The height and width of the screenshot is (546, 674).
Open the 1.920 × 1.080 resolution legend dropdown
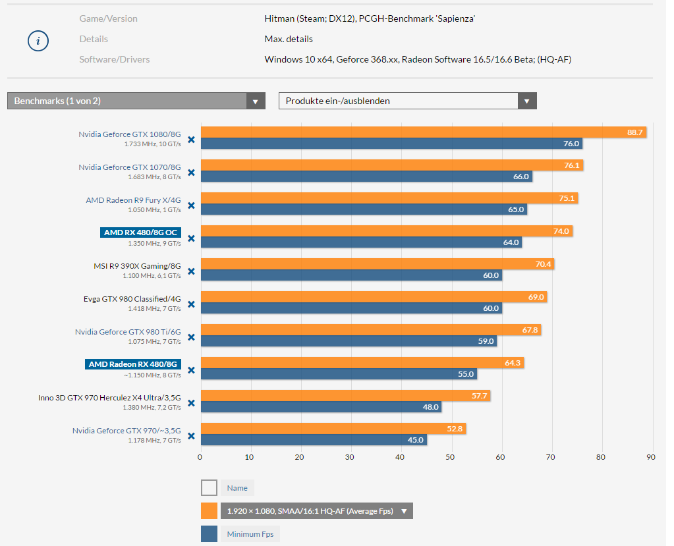[x=317, y=511]
